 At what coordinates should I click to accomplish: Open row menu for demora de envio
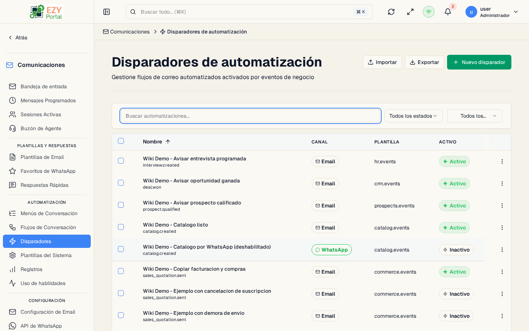click(x=502, y=316)
